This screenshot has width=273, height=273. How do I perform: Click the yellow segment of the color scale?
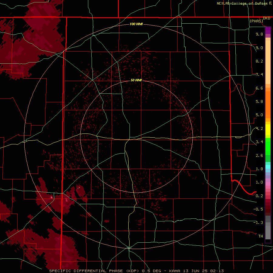pyautogui.click(x=268, y=130)
